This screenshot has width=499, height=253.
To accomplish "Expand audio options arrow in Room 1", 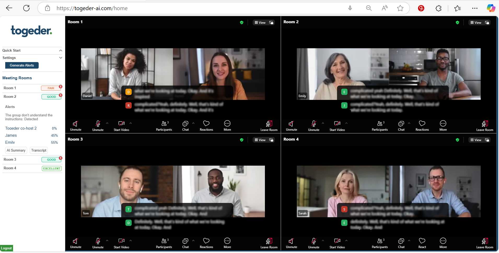I will [x=107, y=123].
